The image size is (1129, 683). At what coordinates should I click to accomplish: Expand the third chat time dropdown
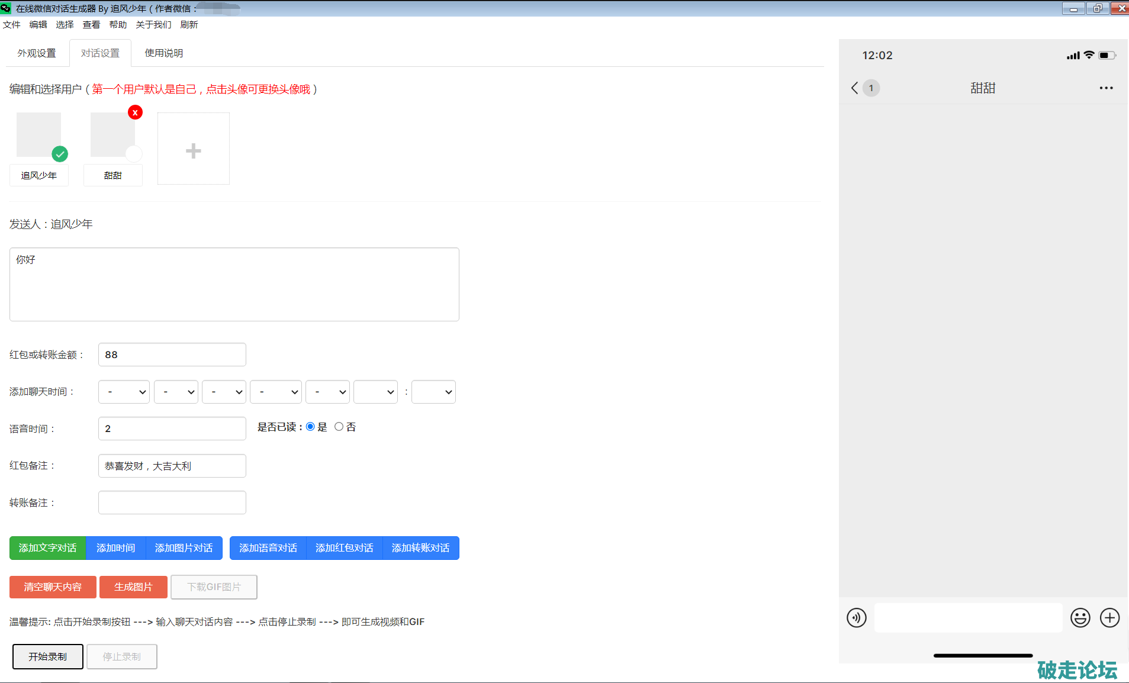click(x=224, y=392)
